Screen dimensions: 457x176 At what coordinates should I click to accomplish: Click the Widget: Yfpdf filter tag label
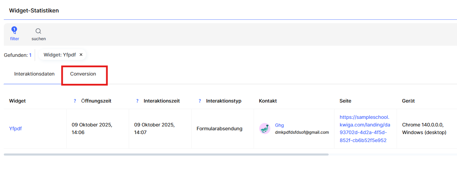pyautogui.click(x=59, y=55)
